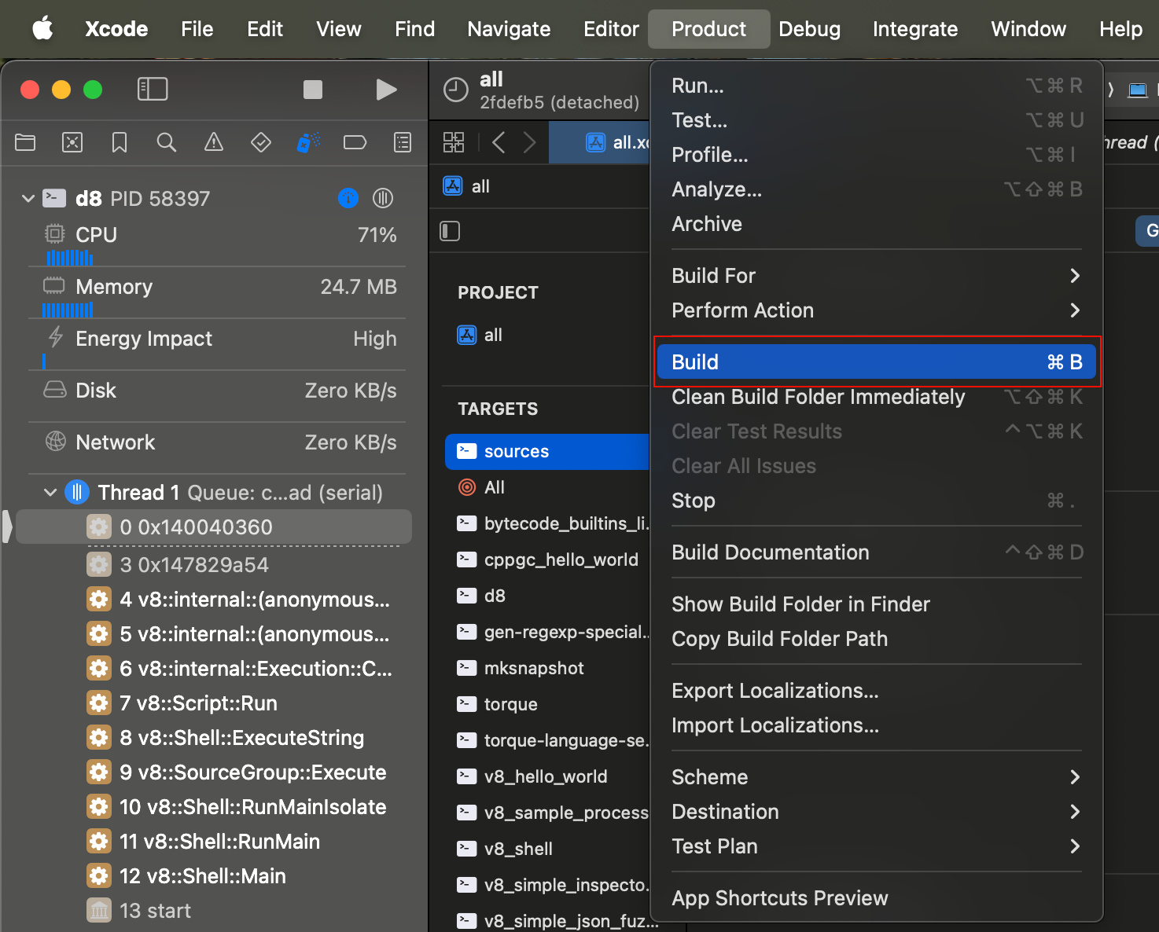Click the related items grid icon
Image resolution: width=1159 pixels, height=932 pixels.
pos(454,142)
